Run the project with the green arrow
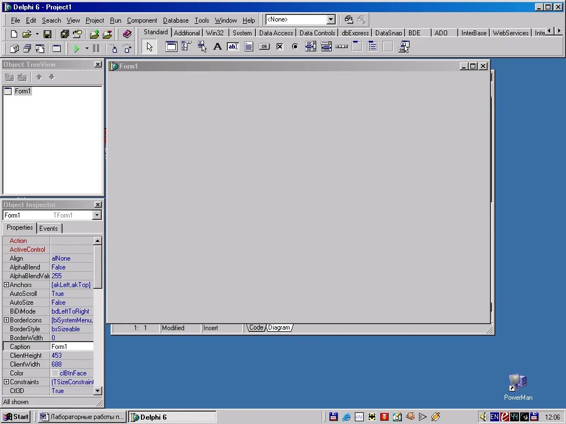 76,49
